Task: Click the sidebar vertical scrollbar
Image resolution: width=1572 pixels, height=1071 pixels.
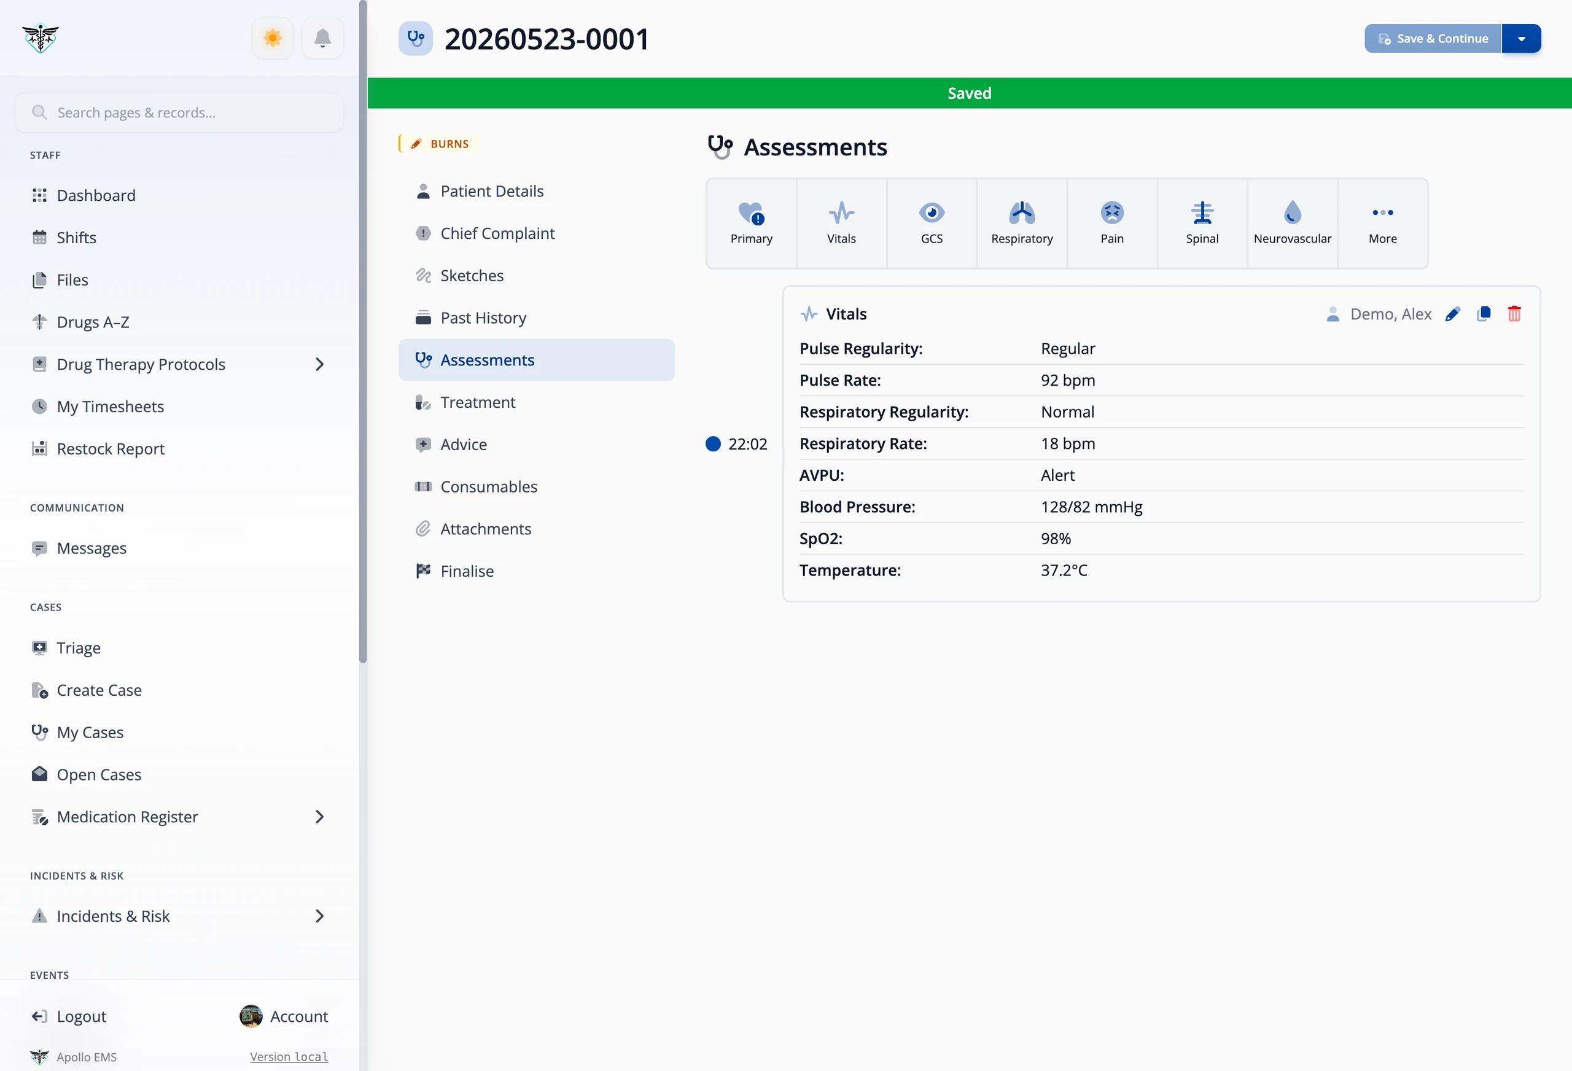Action: pyautogui.click(x=364, y=332)
